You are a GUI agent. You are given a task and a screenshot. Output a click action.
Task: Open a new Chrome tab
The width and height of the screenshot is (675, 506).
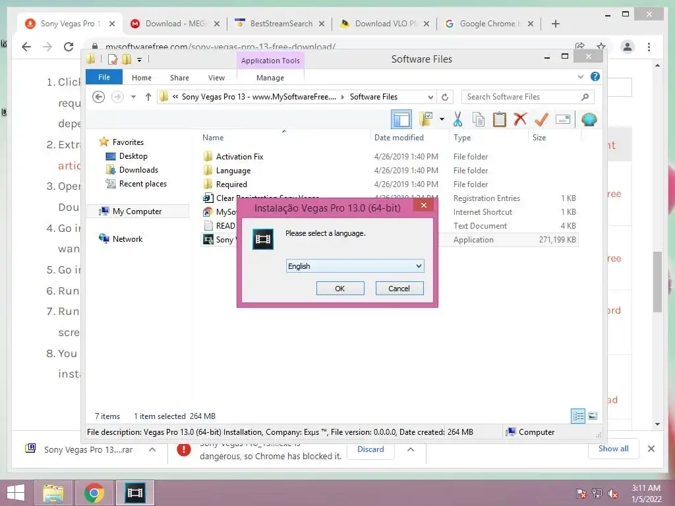pyautogui.click(x=555, y=24)
